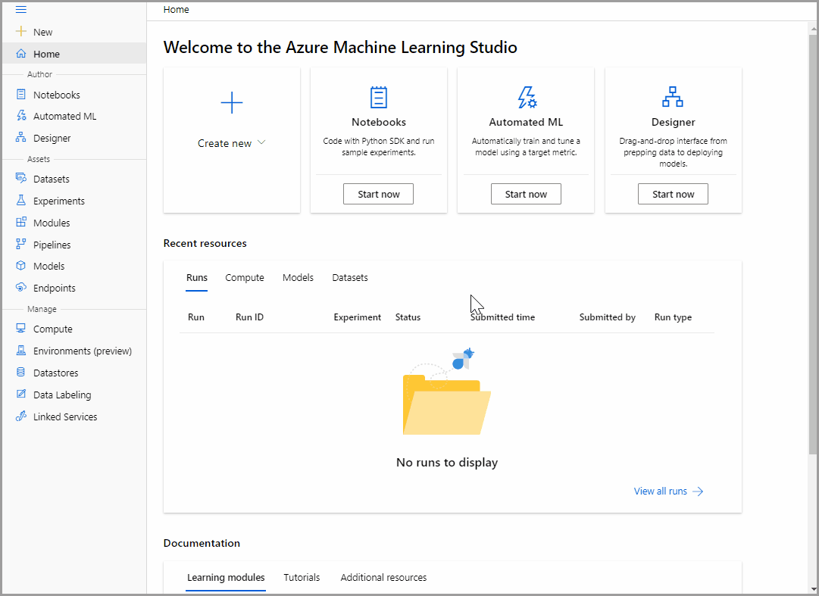Open Datasets icon under Assets
819x596 pixels.
21,179
